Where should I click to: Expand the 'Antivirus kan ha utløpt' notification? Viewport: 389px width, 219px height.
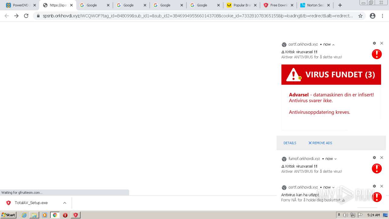click(x=333, y=187)
